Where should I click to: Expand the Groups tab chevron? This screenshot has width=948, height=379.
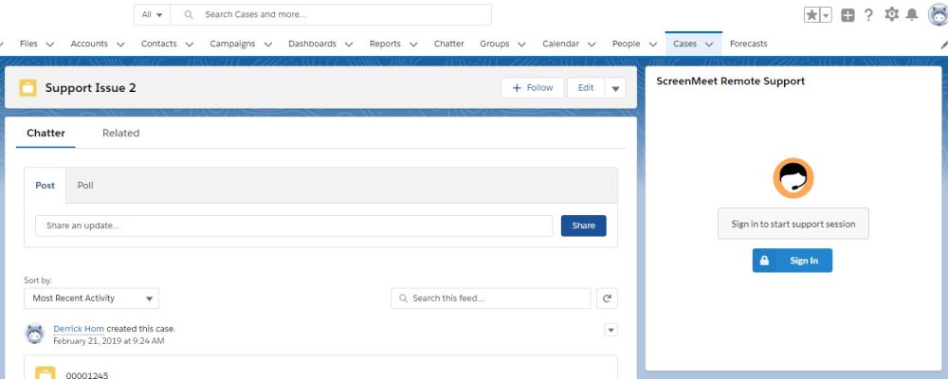[521, 45]
